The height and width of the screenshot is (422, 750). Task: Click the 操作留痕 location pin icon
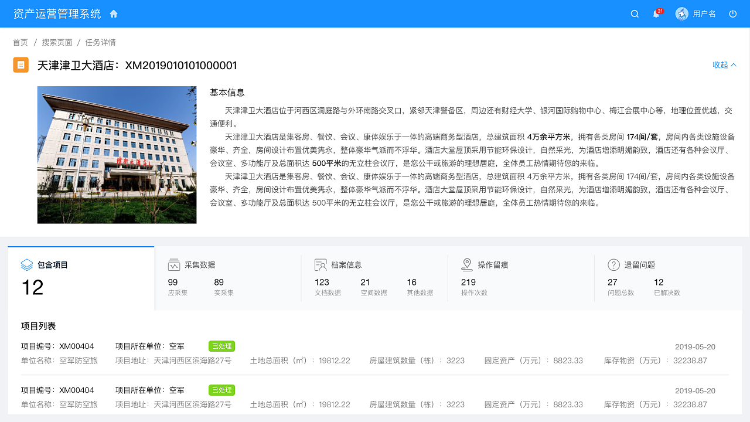(x=467, y=264)
